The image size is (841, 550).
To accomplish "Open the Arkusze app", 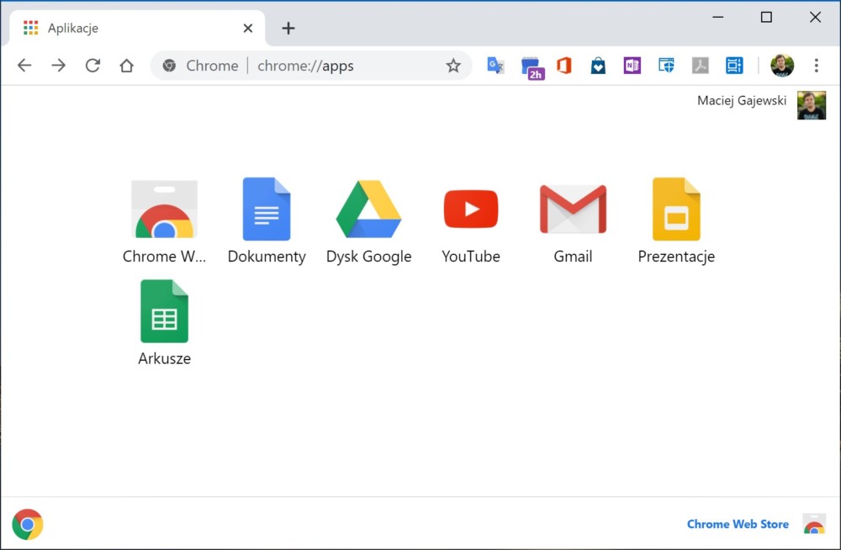I will (x=164, y=311).
